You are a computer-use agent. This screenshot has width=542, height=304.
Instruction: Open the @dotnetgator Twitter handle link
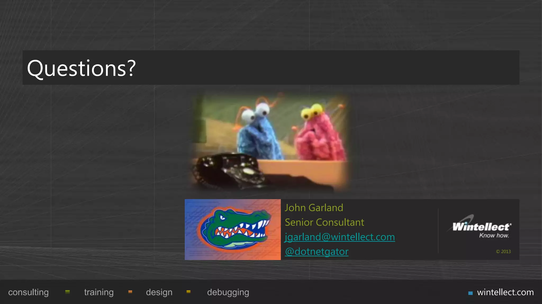317,251
